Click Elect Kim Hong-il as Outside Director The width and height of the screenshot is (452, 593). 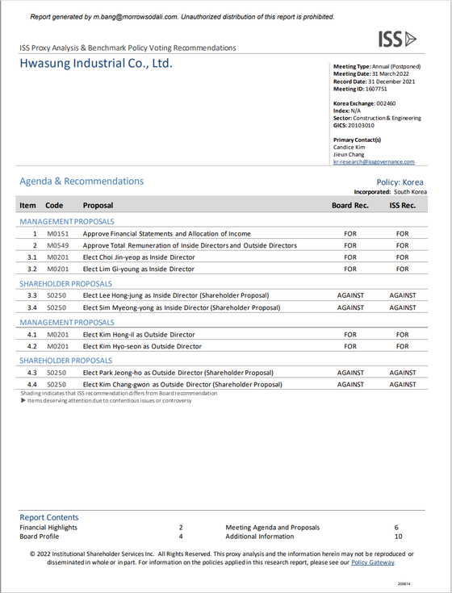click(139, 335)
